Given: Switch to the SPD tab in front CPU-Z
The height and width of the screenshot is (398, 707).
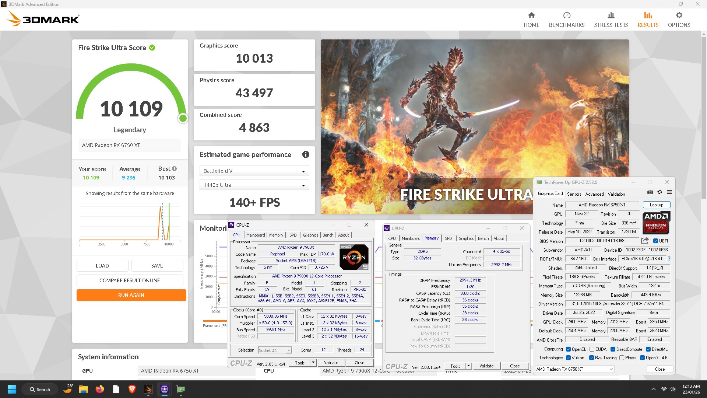Looking at the screenshot, I should coord(293,235).
